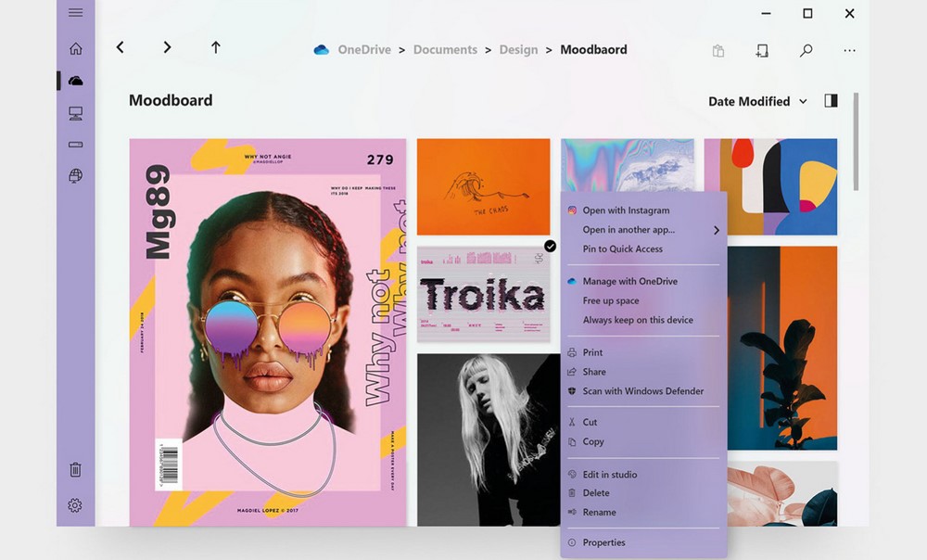Click the vertical scrollbar thumb

pos(856,142)
